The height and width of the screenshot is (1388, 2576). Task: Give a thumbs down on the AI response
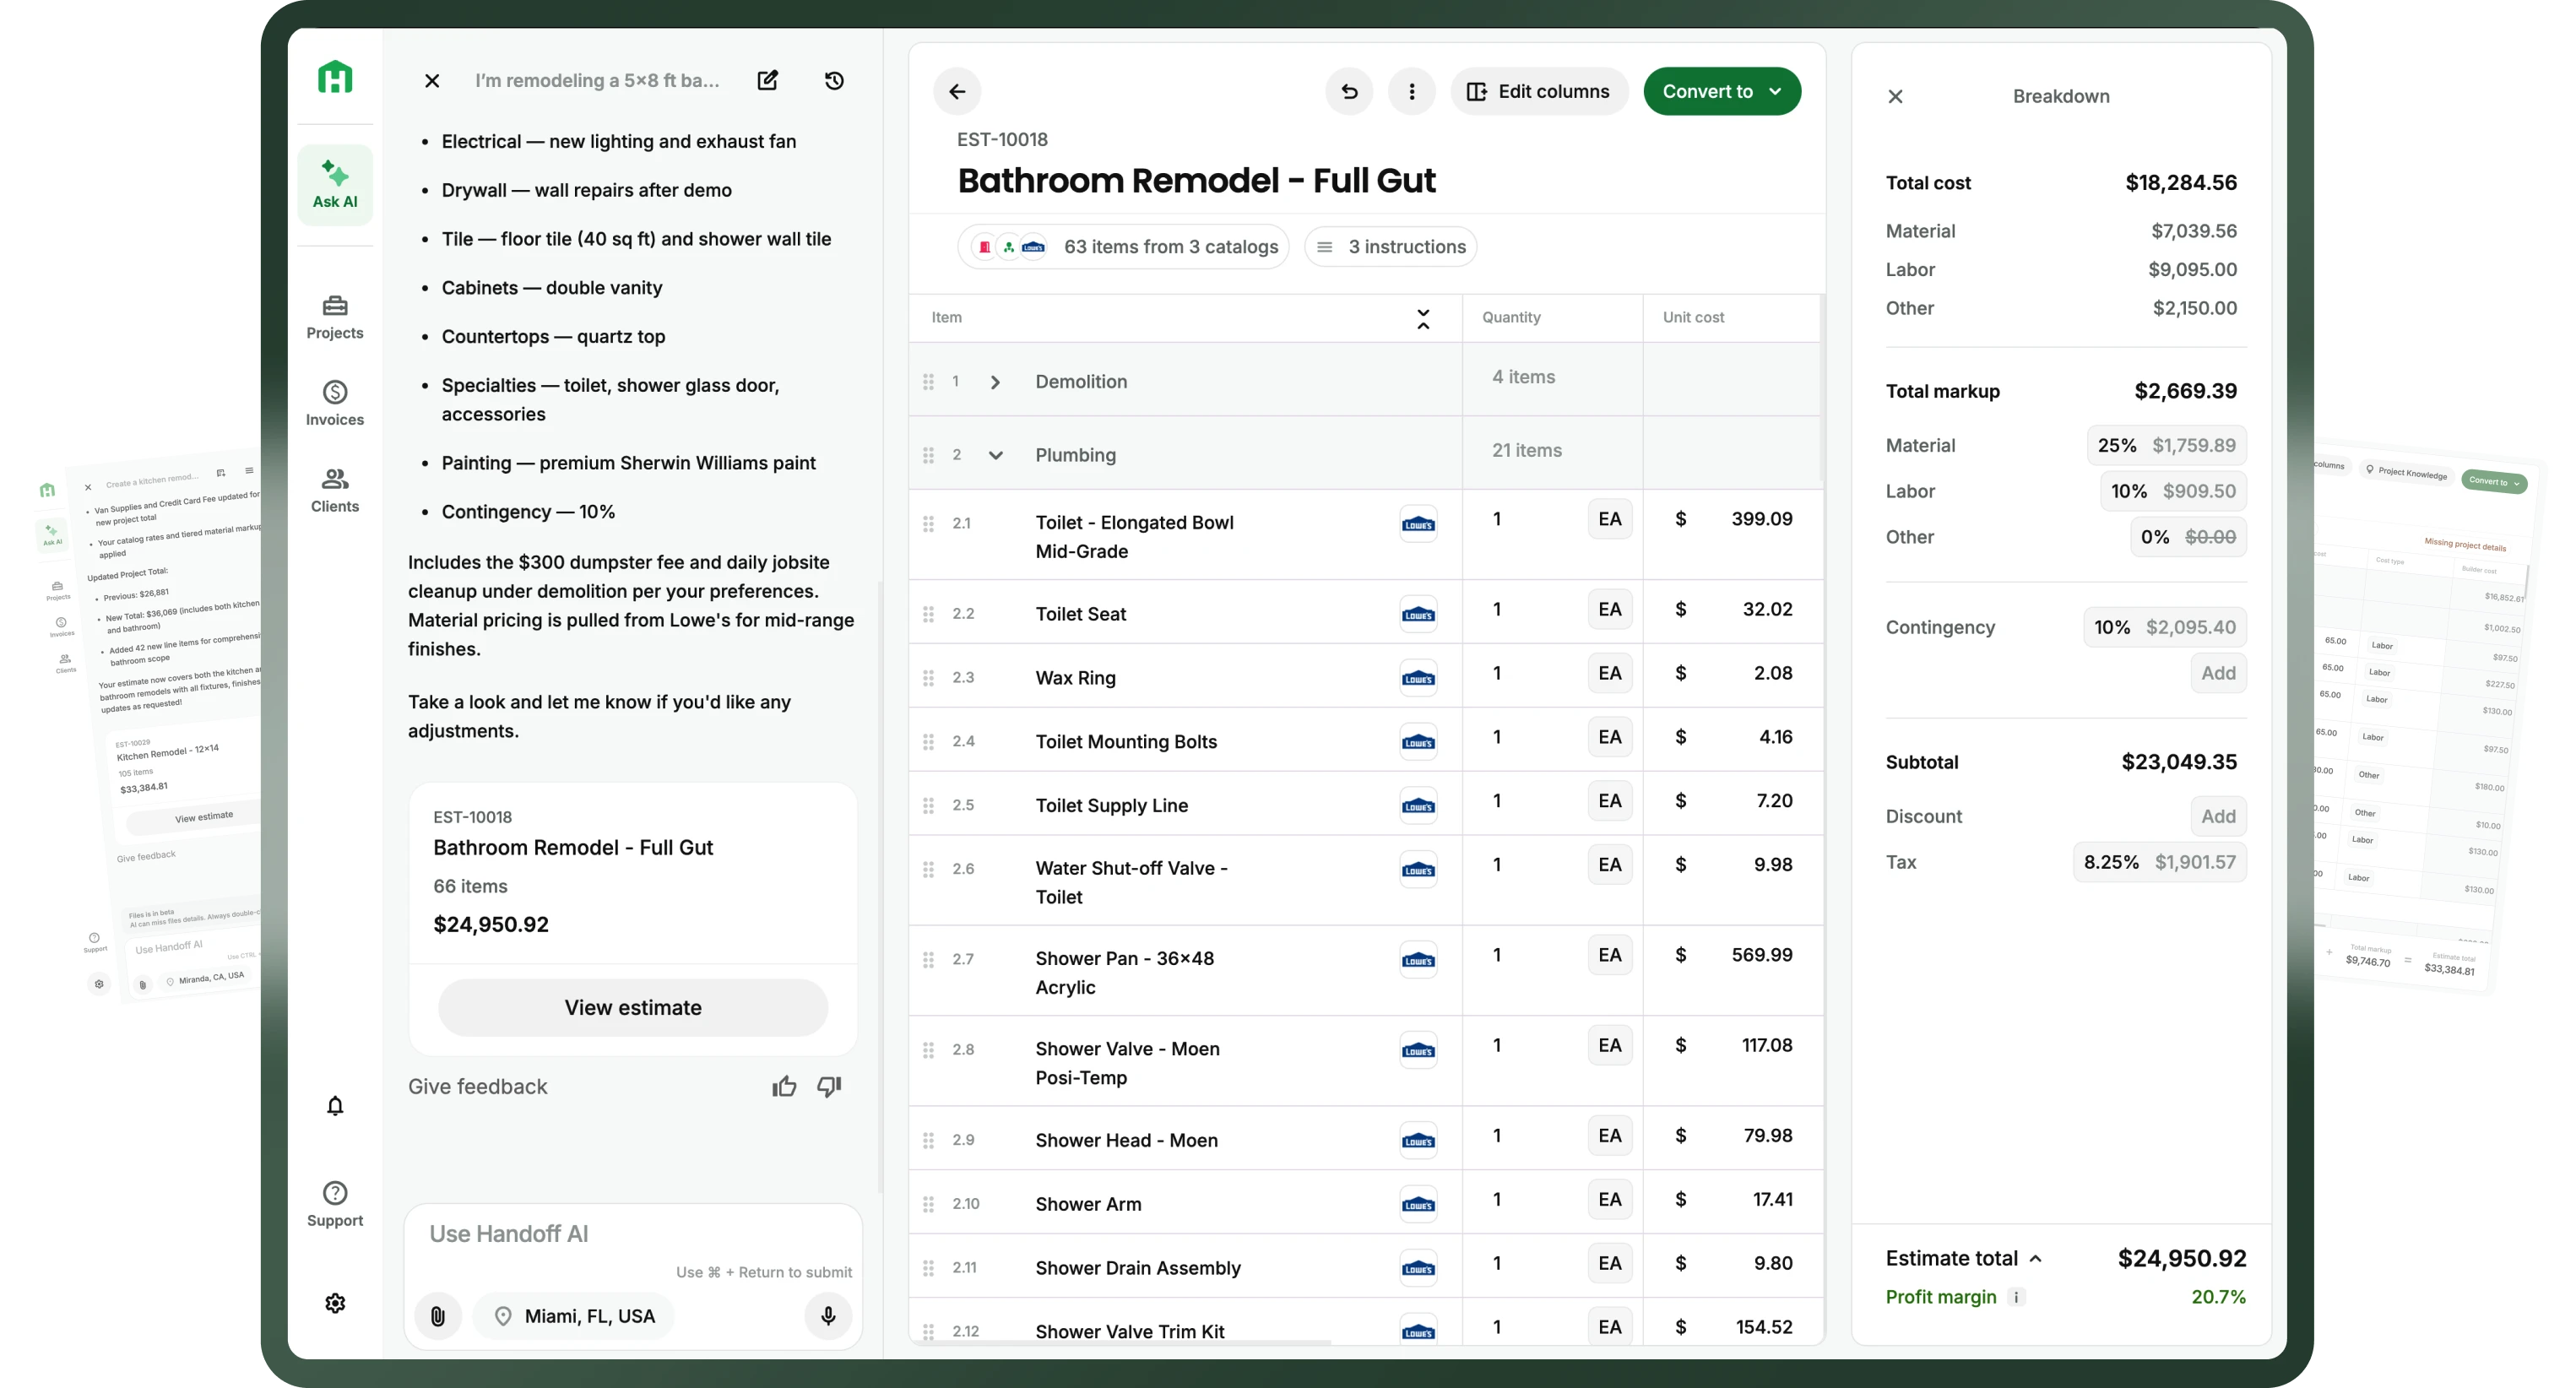[x=828, y=1087]
